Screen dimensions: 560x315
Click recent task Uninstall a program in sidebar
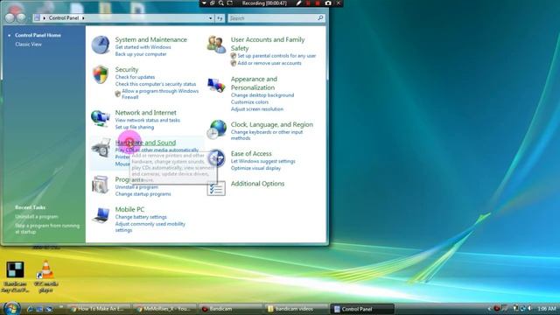(37, 216)
